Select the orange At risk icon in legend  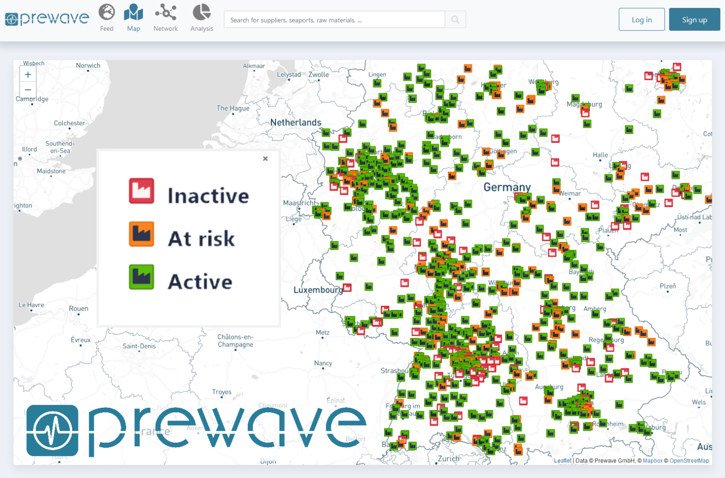(x=141, y=234)
